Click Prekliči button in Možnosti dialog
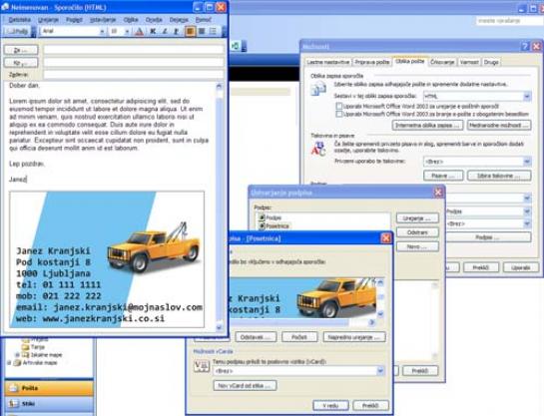 (x=481, y=267)
